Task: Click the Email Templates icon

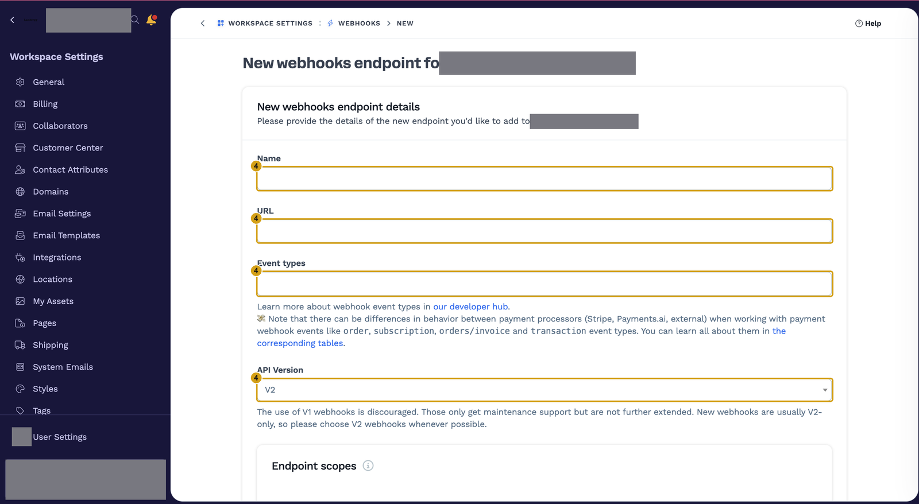Action: (20, 235)
